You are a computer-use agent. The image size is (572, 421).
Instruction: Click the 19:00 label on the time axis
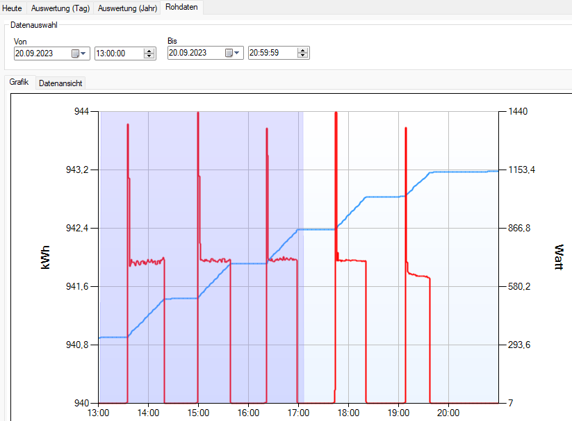398,413
